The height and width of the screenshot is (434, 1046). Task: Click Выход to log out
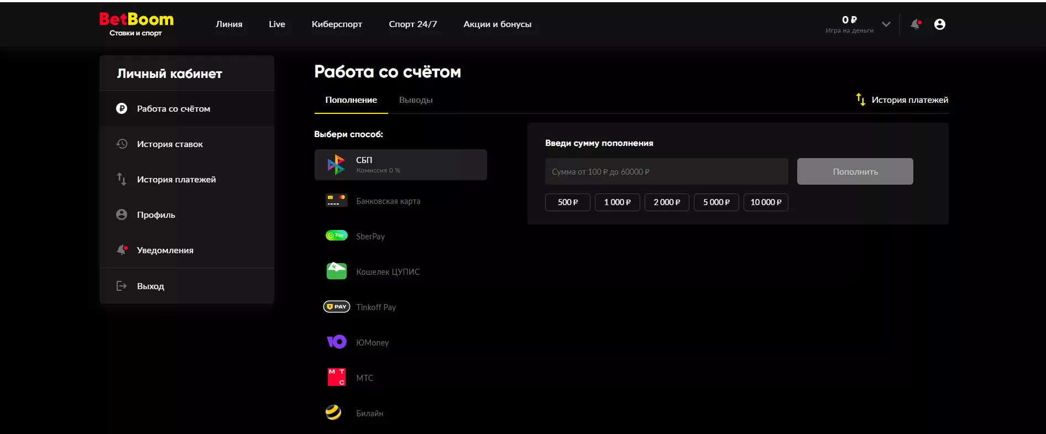(187, 286)
